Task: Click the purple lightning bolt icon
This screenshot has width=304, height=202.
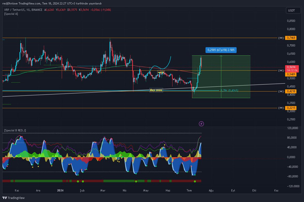Action: 201,124
